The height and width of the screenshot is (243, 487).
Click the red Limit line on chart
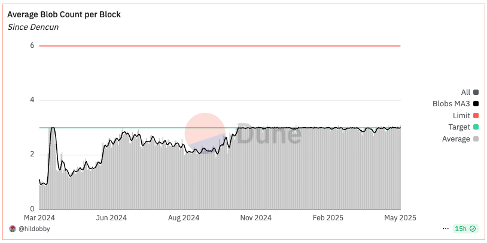pyautogui.click(x=220, y=46)
